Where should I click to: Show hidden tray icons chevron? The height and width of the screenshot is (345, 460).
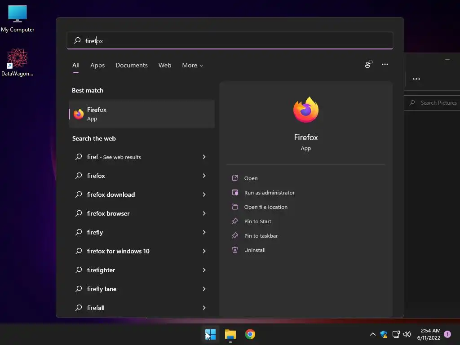pos(372,334)
